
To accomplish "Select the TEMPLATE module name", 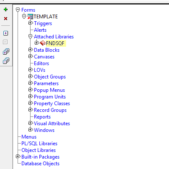I will click(46, 17).
